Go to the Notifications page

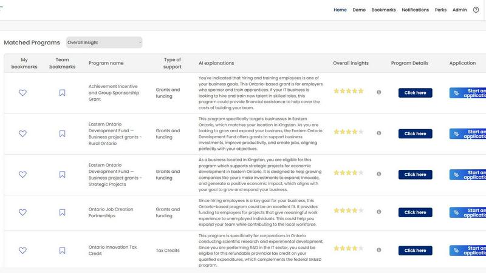pos(415,10)
